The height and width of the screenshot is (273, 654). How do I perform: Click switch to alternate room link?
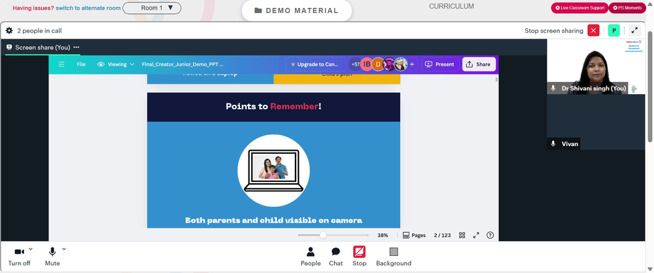(x=88, y=8)
